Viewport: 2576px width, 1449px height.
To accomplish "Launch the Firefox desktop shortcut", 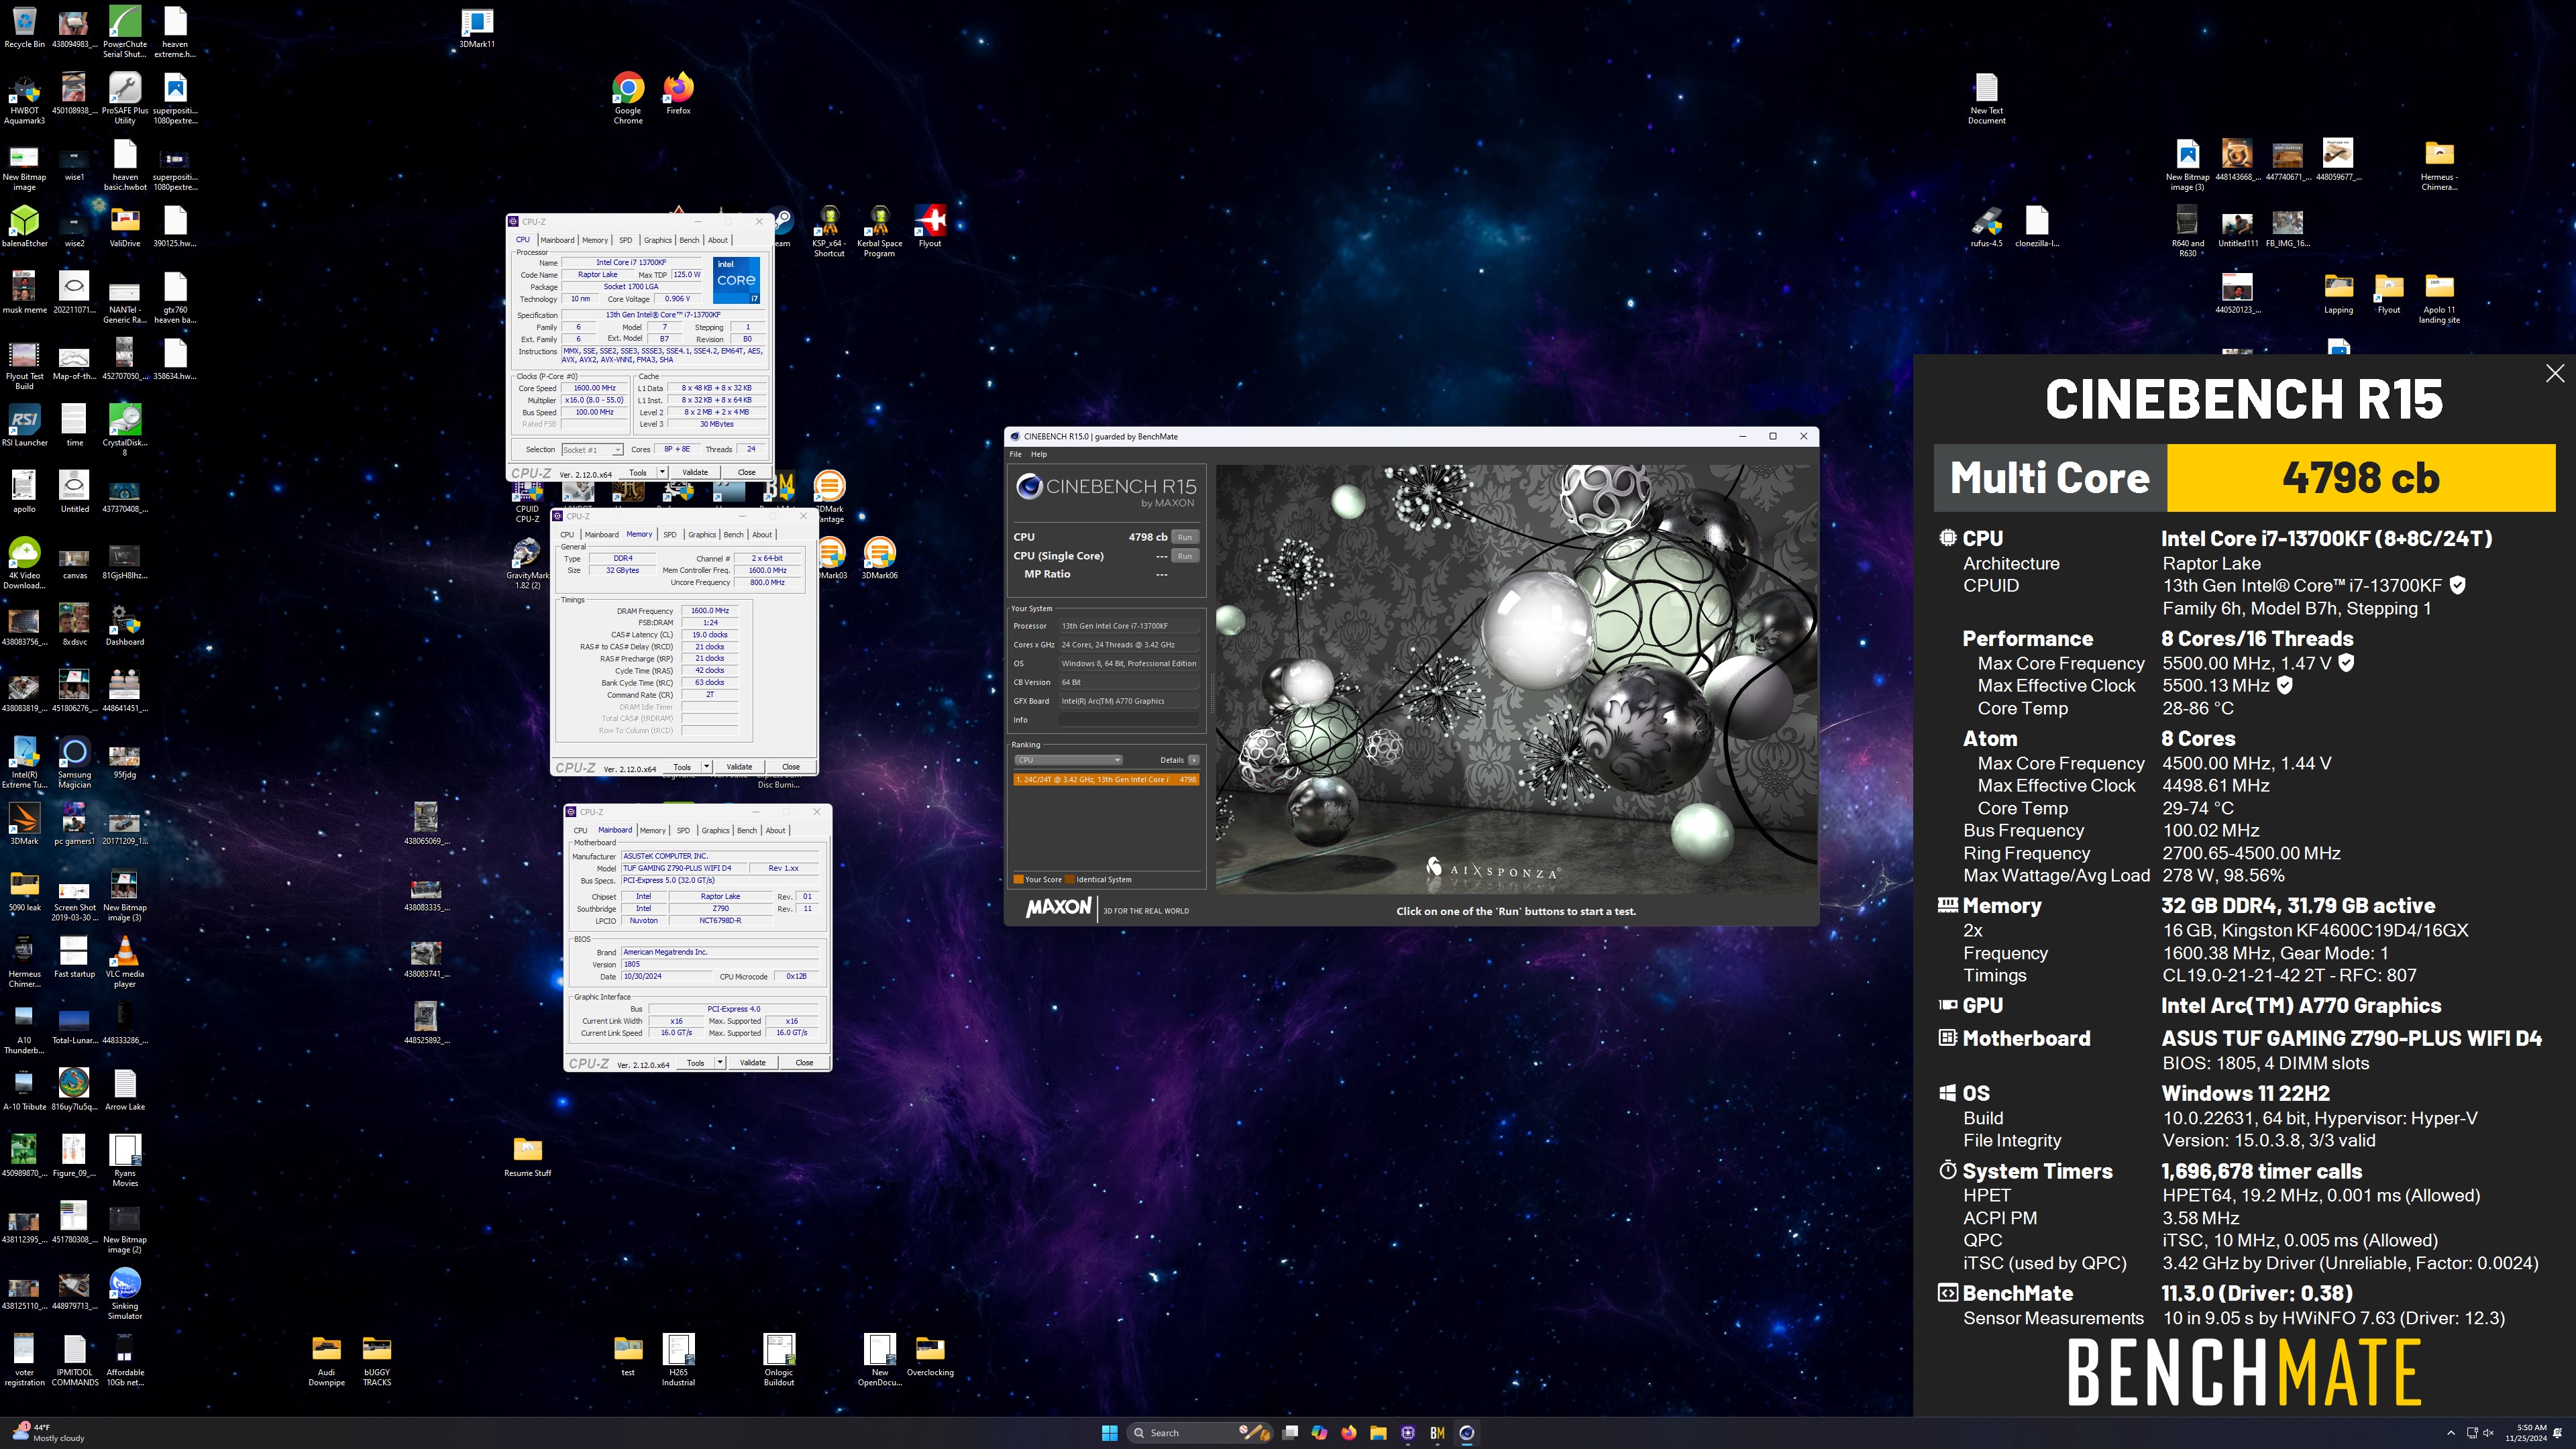I will tap(678, 93).
